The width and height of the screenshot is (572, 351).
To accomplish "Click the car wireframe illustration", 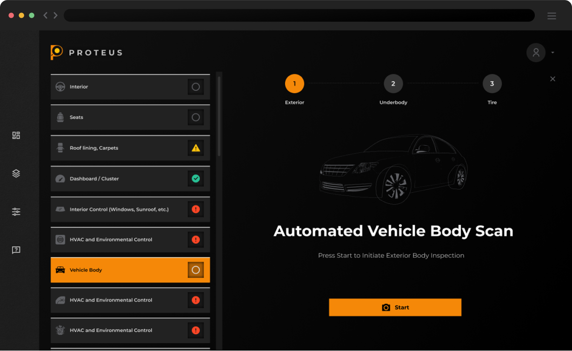I will tap(393, 169).
